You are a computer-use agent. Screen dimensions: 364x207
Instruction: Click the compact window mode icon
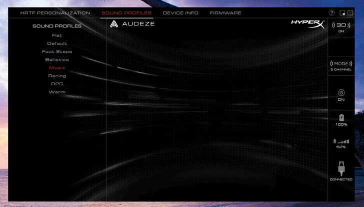coord(342,13)
